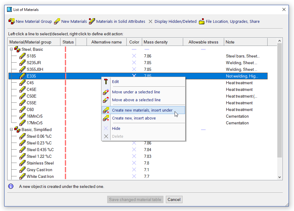Click the Grey Cast Iron material icon
Viewport: 294px width, 211px height.
click(22, 170)
